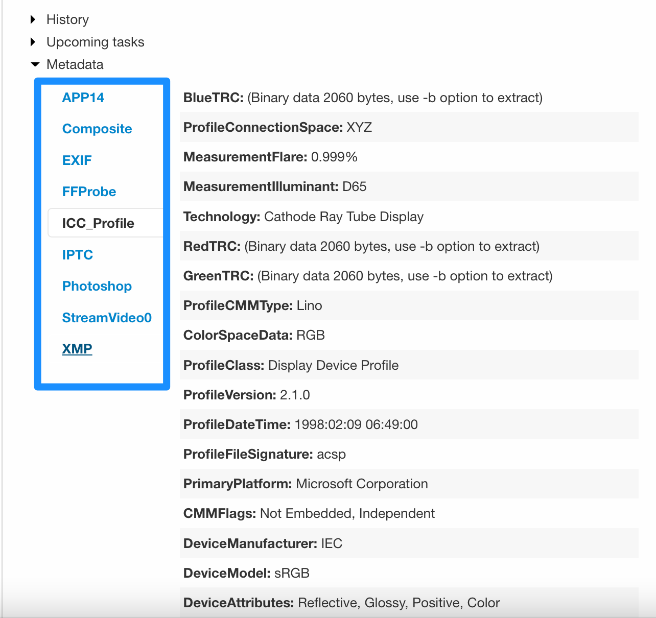Click the Metadata section label
This screenshot has width=656, height=618.
[x=75, y=64]
